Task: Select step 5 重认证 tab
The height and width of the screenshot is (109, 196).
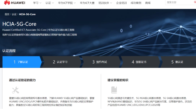Action: click(178, 62)
